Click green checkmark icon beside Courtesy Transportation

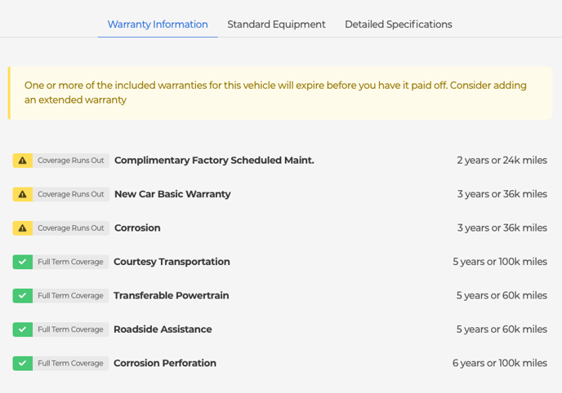(x=22, y=262)
